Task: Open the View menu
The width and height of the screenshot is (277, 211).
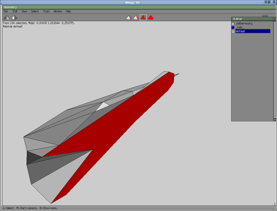Action: click(x=24, y=11)
